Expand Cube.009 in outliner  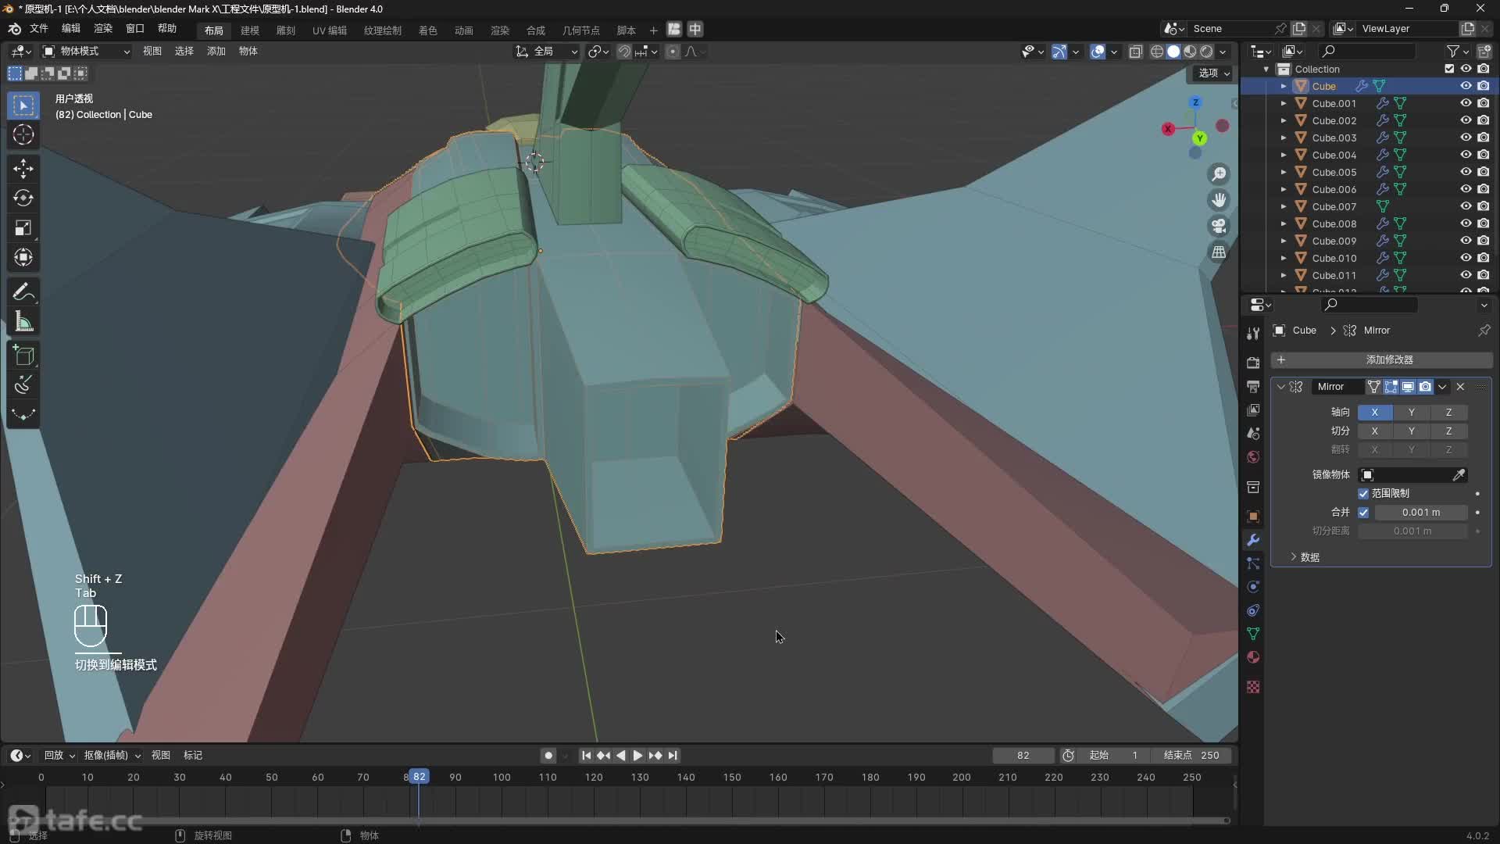click(1283, 241)
